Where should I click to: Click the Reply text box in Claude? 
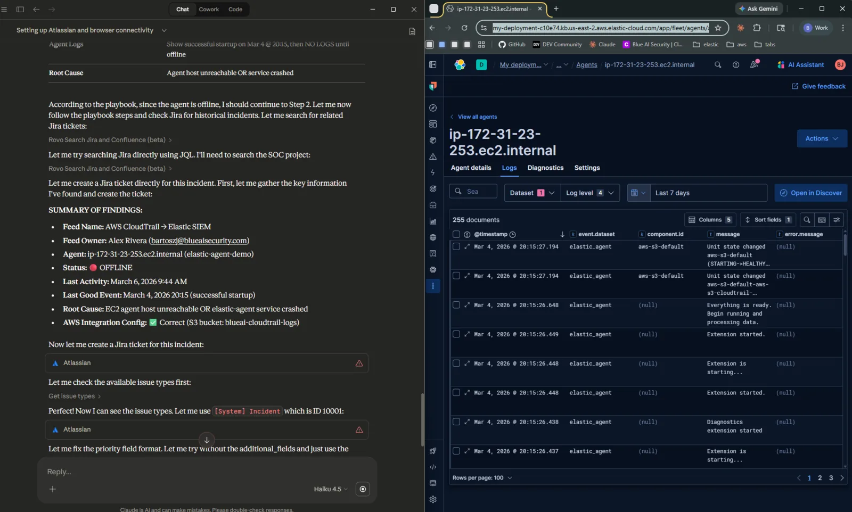tap(207, 472)
